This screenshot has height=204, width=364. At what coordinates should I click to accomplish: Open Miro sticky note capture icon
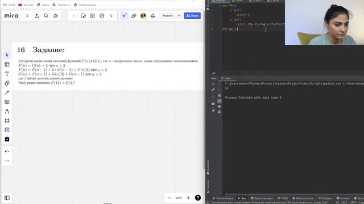[83, 16]
